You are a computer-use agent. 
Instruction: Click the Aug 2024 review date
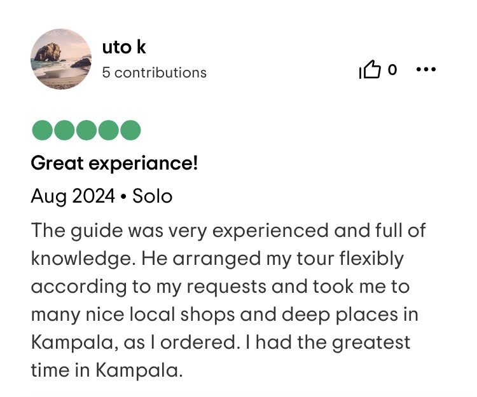(x=72, y=196)
